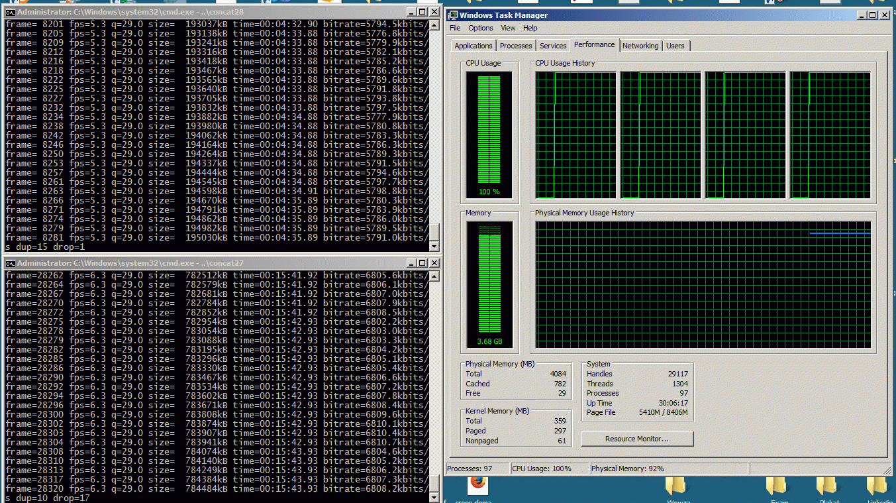Click the frame=28320 output line in concat27
896x503 pixels.
pos(217,488)
